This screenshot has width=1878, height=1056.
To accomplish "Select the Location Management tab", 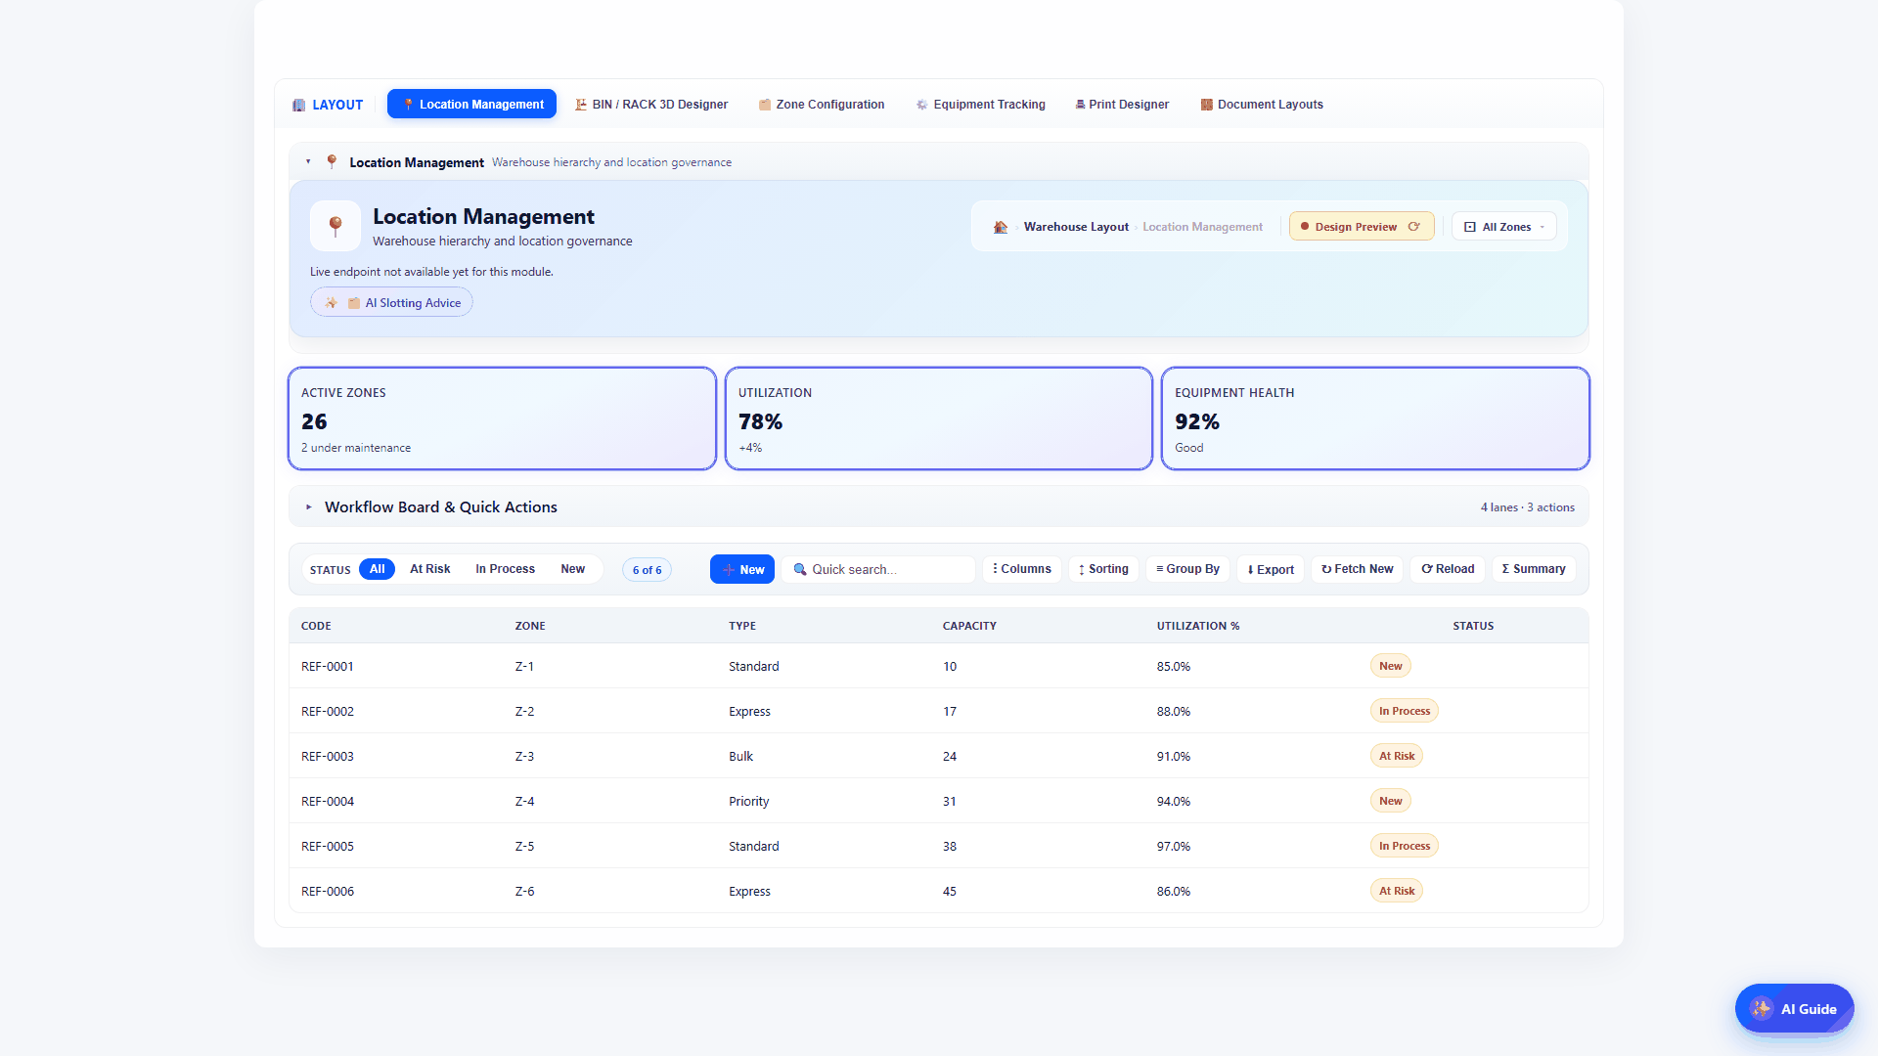I will (471, 105).
